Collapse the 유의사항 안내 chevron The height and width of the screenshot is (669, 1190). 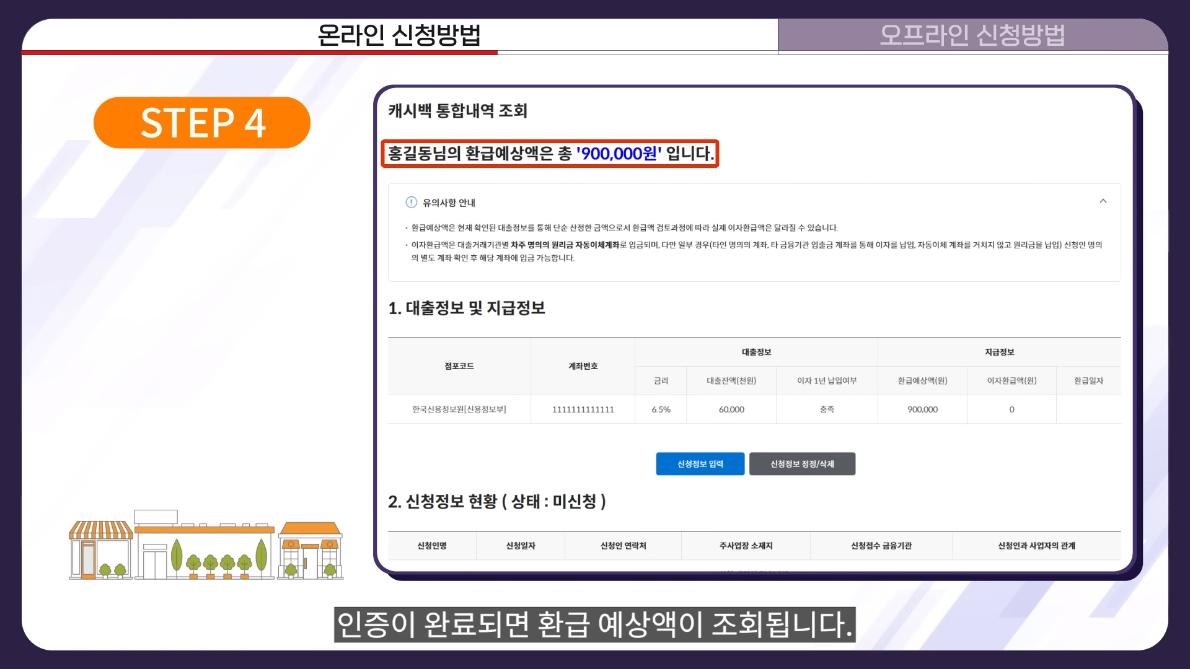pyautogui.click(x=1103, y=201)
